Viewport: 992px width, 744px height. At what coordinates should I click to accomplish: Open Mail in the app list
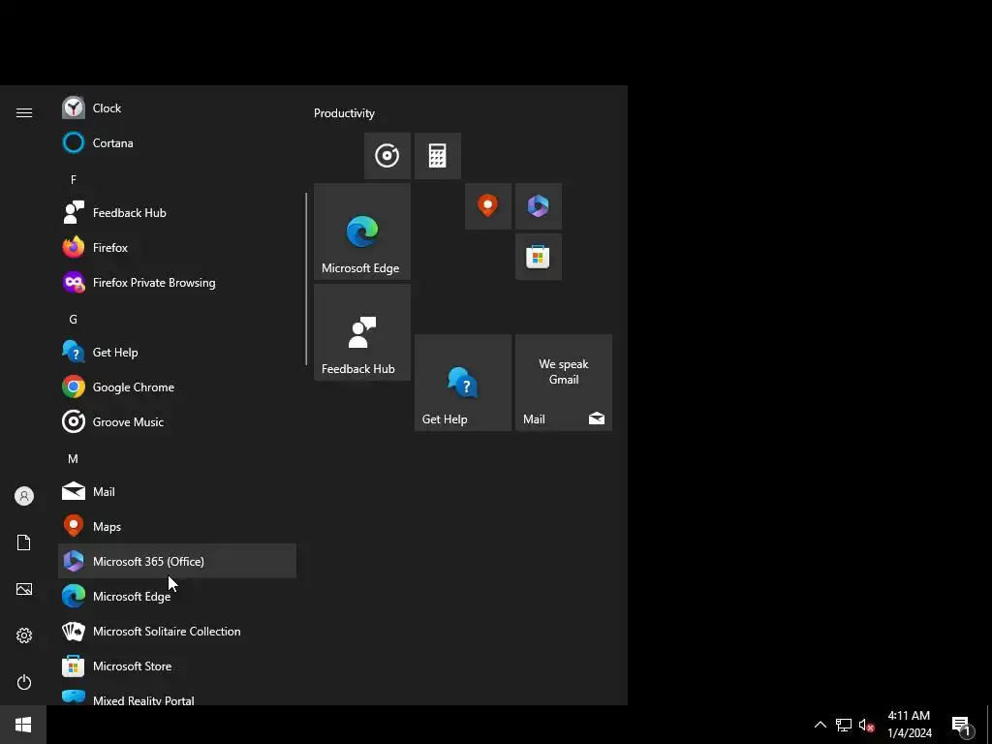click(177, 491)
